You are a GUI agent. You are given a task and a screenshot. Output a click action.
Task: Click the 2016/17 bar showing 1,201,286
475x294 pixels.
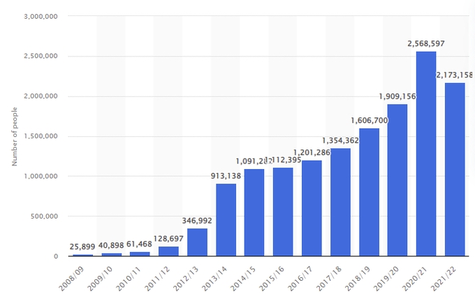[x=312, y=208]
